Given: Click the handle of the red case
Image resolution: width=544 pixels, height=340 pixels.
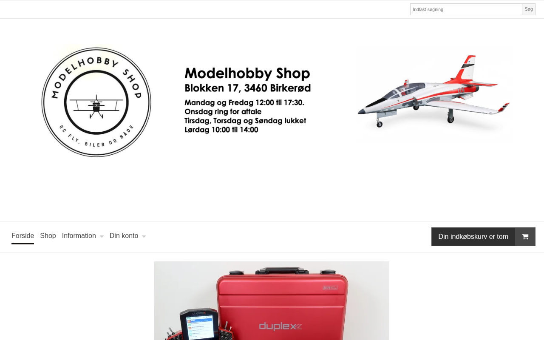Looking at the screenshot, I should click(x=282, y=270).
